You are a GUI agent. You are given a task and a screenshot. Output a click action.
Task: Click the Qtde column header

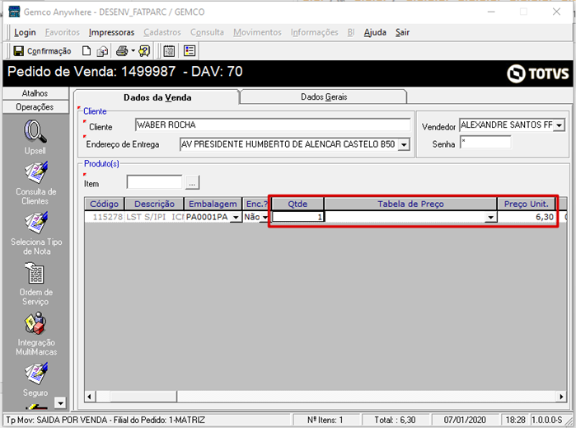(297, 204)
